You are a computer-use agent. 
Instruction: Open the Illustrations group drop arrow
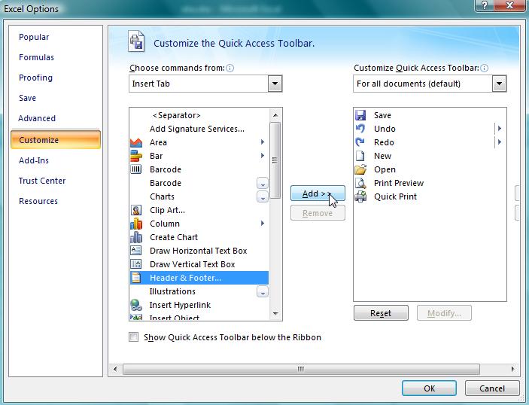pyautogui.click(x=263, y=291)
